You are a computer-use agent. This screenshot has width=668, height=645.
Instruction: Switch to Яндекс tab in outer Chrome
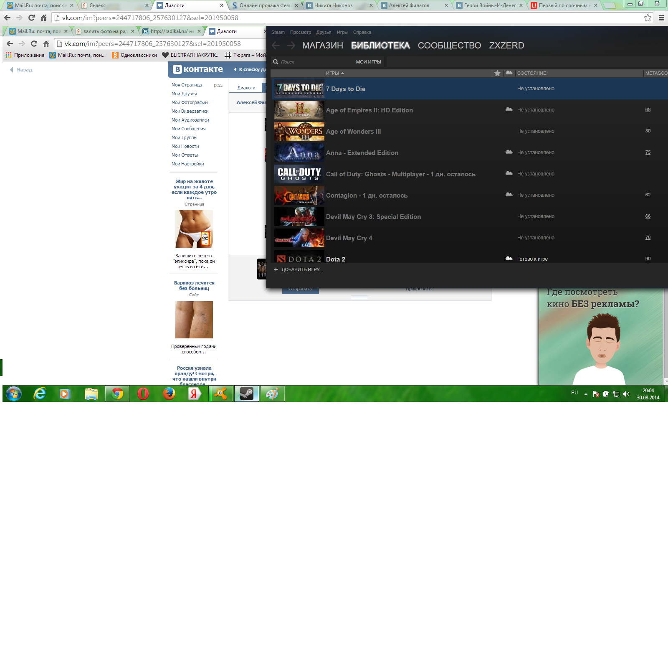pyautogui.click(x=114, y=5)
